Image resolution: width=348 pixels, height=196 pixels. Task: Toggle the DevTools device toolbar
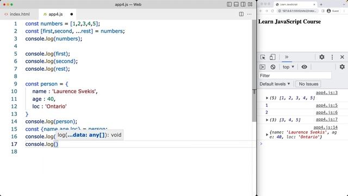click(x=272, y=57)
